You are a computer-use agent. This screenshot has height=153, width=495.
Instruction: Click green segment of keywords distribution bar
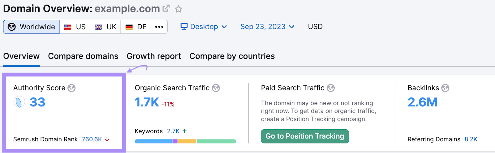(216, 141)
